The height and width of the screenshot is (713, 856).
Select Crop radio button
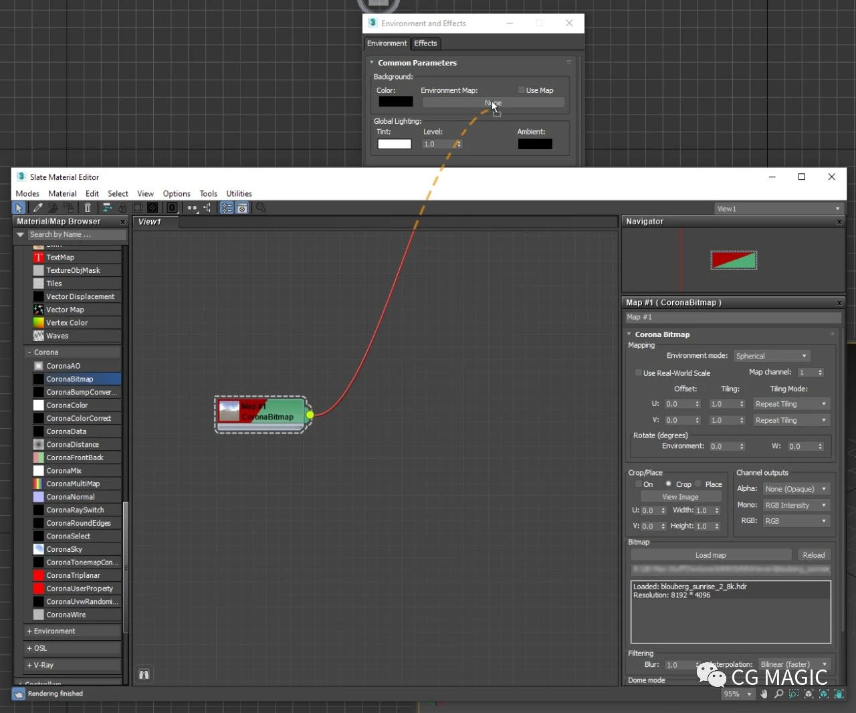click(x=668, y=484)
